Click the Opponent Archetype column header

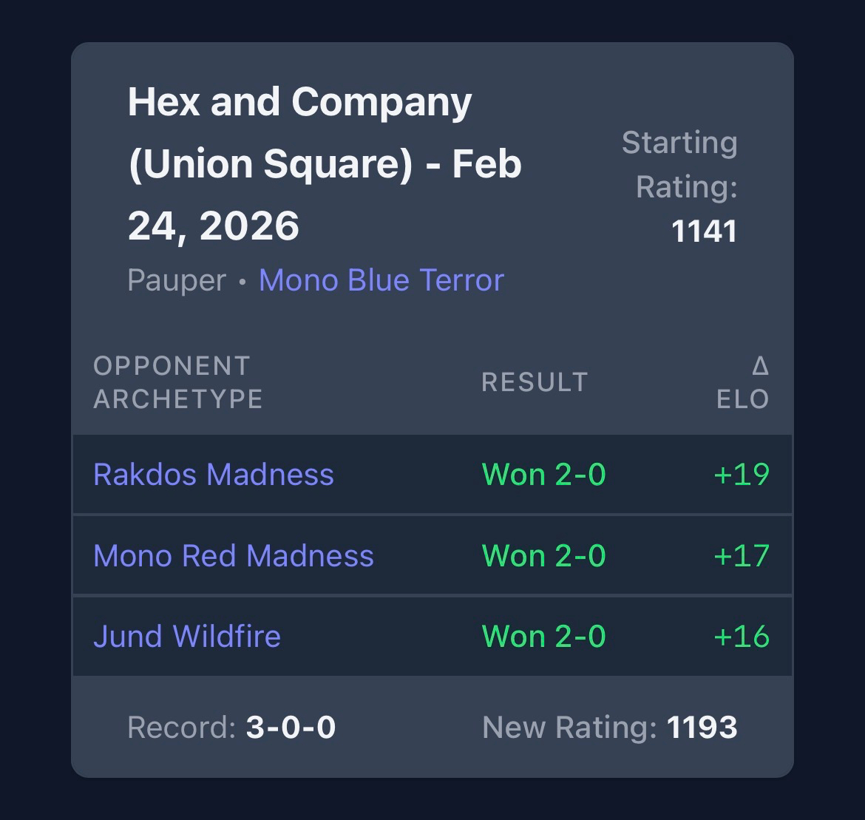click(178, 382)
